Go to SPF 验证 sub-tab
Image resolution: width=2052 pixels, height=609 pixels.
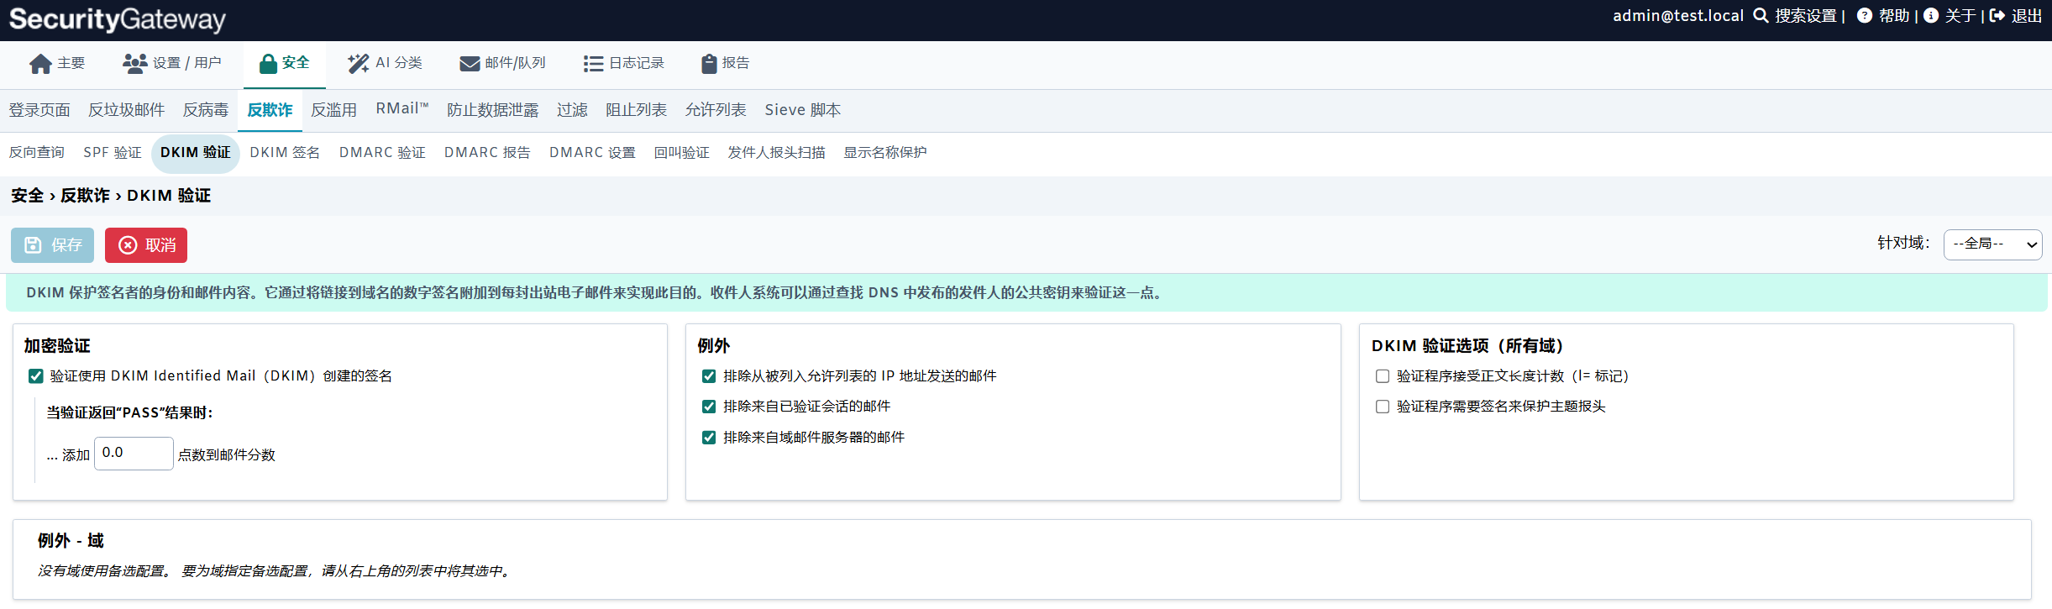point(113,153)
